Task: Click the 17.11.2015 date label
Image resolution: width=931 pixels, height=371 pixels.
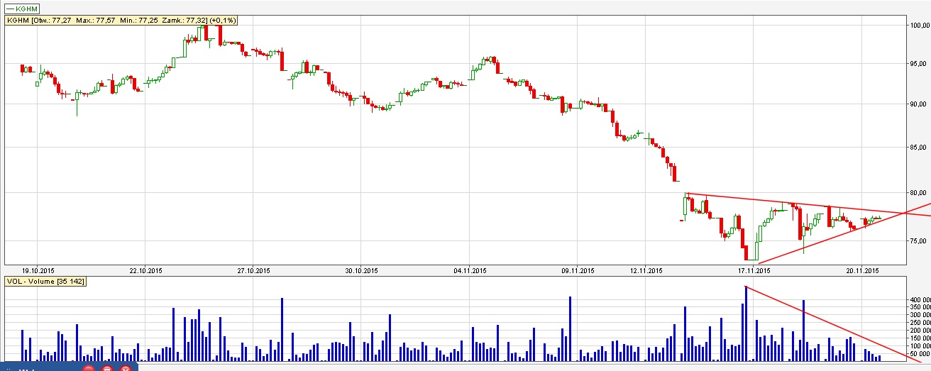Action: coord(754,270)
